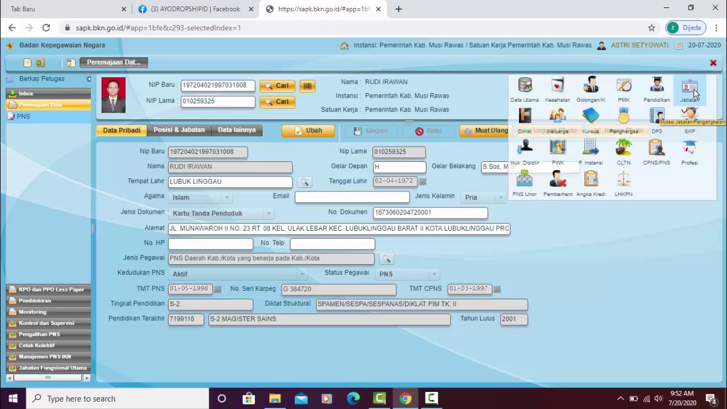This screenshot has height=409, width=727.
Task: Click the Batal cancel button
Action: coord(428,131)
